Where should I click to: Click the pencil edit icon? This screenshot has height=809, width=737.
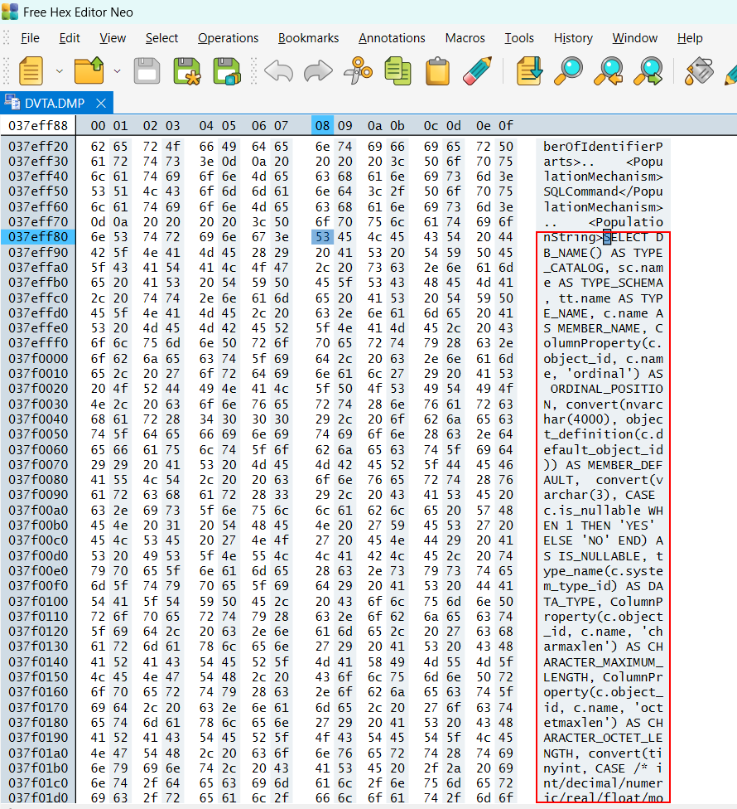point(477,70)
